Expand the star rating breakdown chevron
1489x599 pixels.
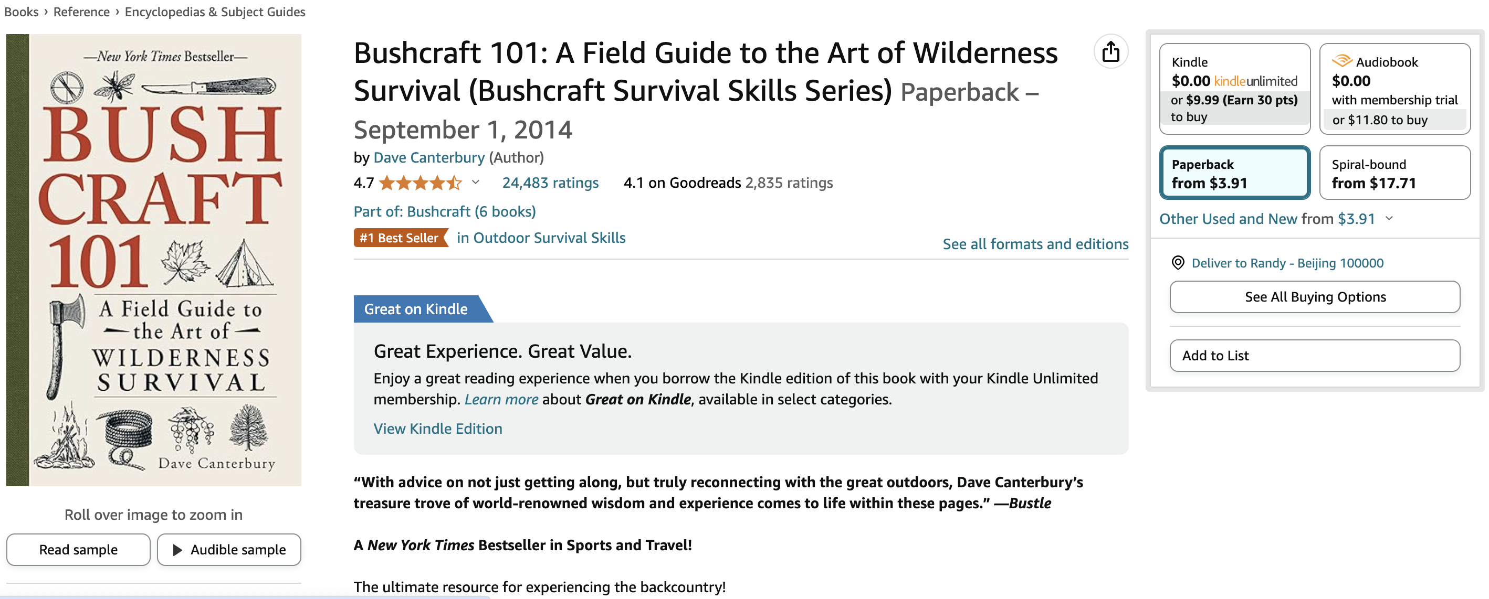(476, 183)
